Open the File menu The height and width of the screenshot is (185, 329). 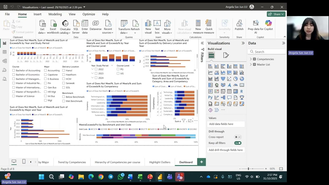point(7,14)
